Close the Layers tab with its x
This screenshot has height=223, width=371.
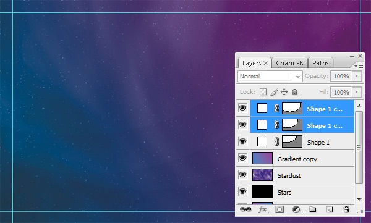266,64
